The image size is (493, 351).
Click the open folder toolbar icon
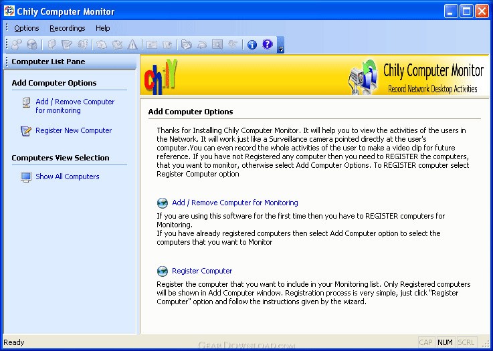tap(186, 45)
